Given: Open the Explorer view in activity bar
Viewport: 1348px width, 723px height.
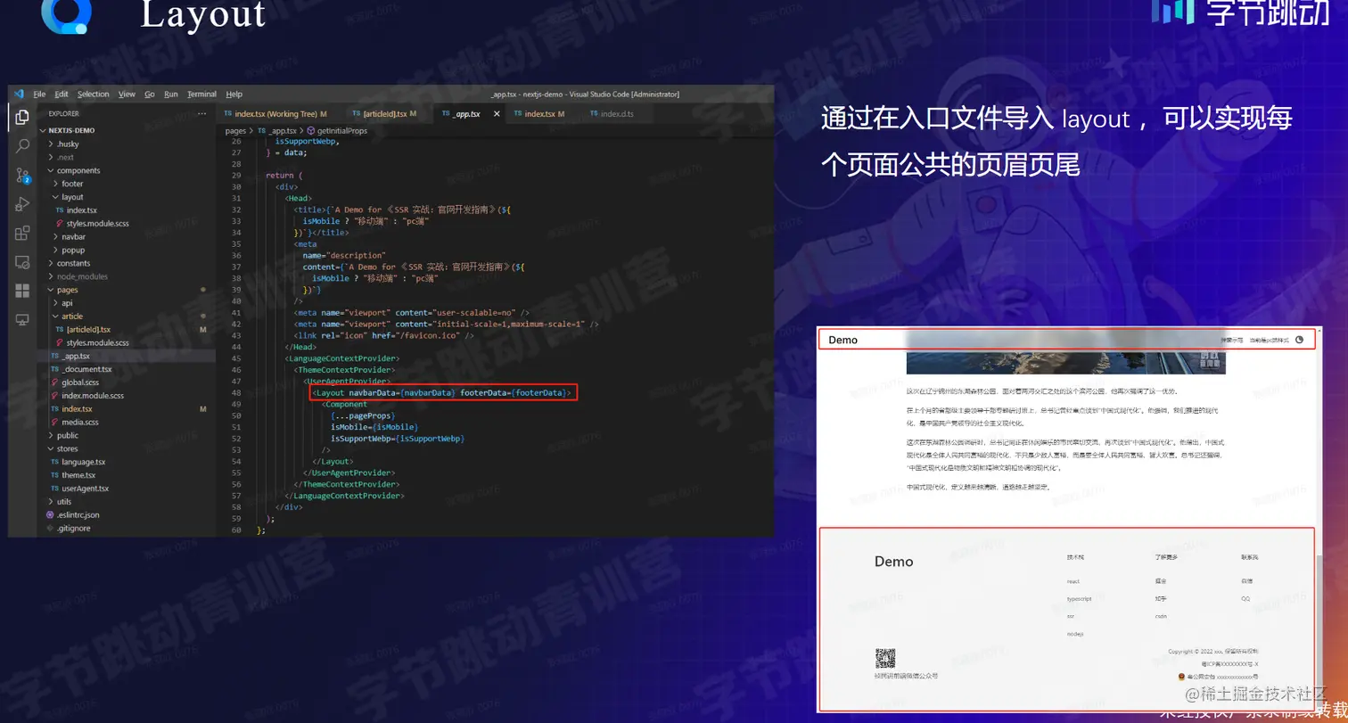Looking at the screenshot, I should [x=22, y=117].
